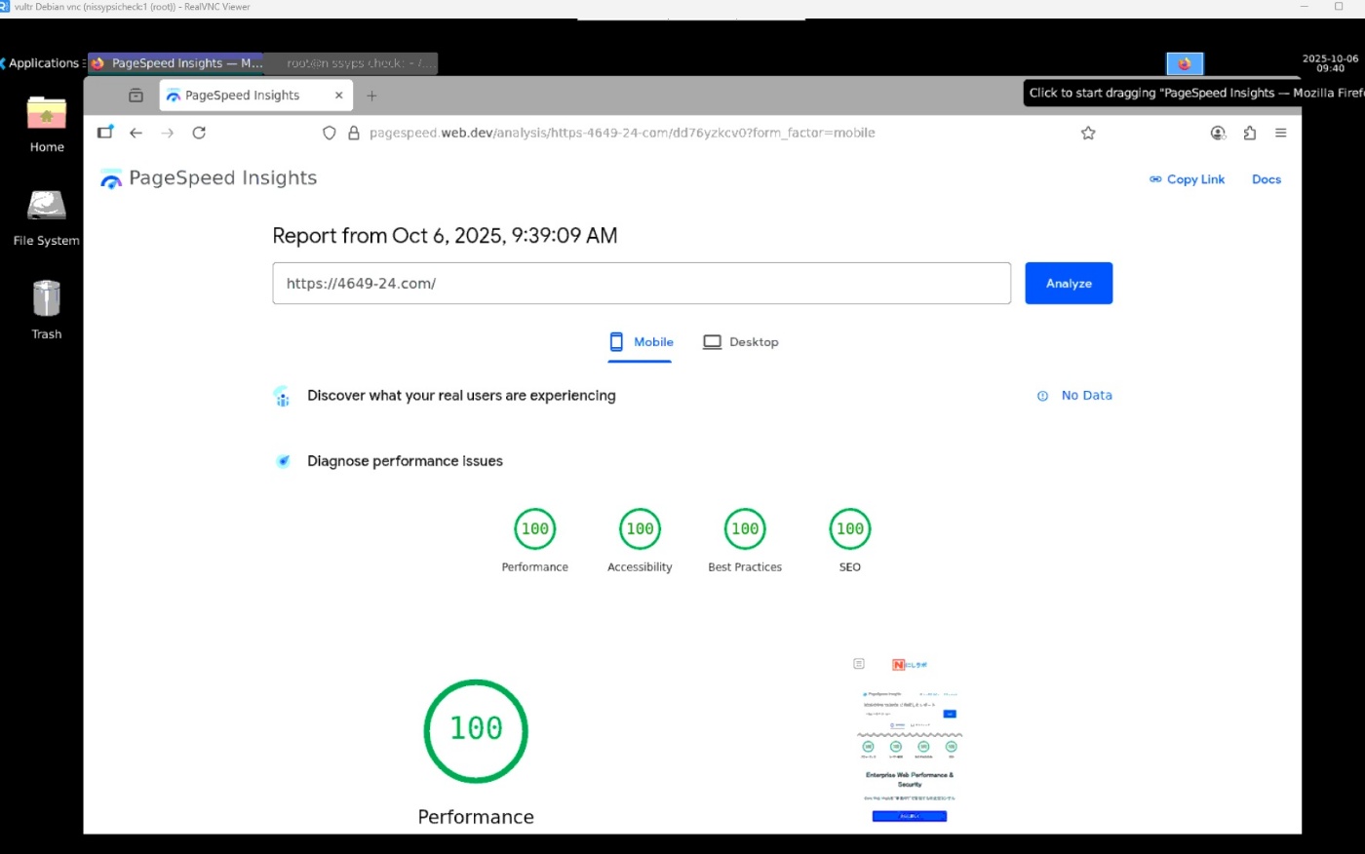The image size is (1365, 854).
Task: Click the shield tracking protection icon
Action: click(x=329, y=133)
